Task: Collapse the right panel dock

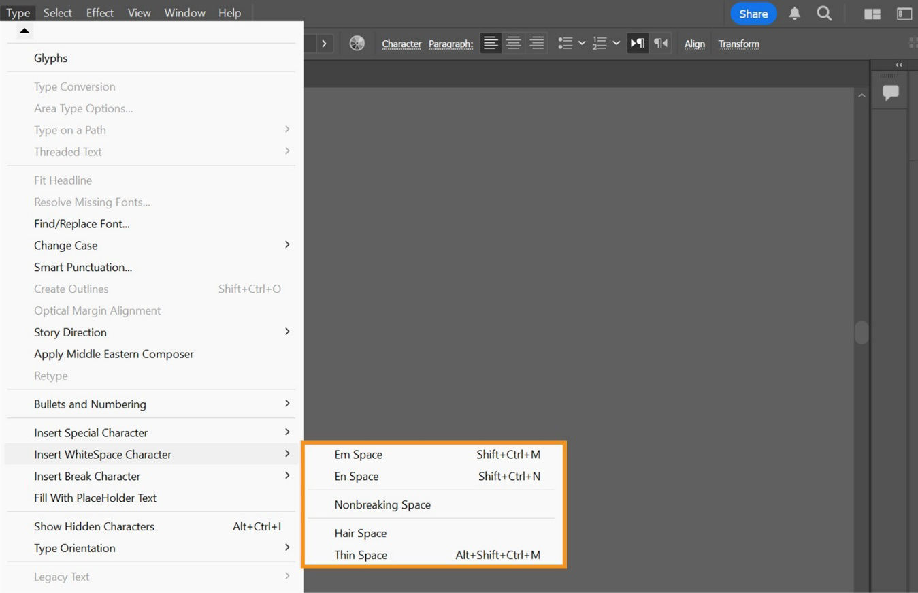Action: pyautogui.click(x=898, y=65)
